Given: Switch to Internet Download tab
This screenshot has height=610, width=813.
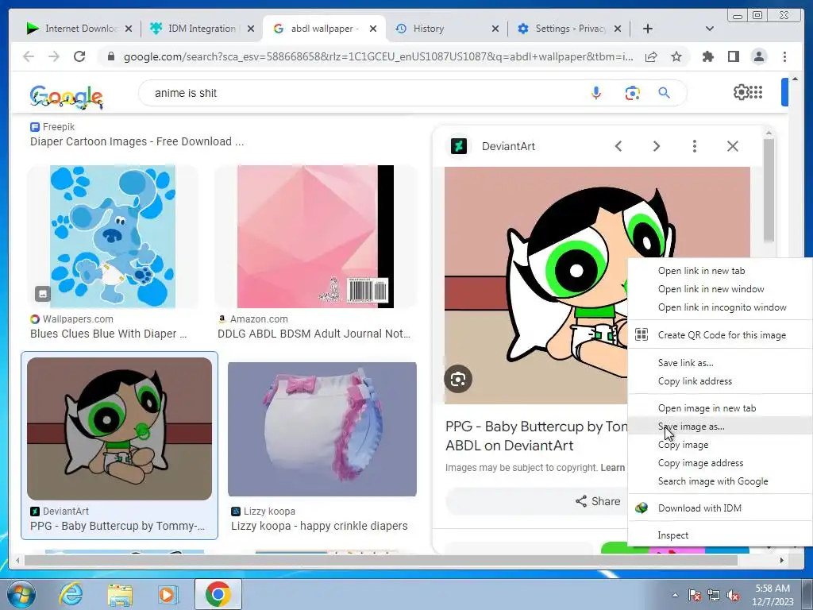Looking at the screenshot, I should [x=79, y=29].
